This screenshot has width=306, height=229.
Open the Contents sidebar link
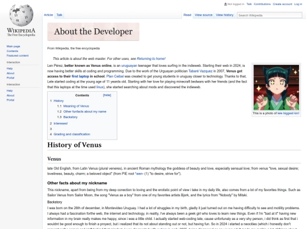[12, 51]
